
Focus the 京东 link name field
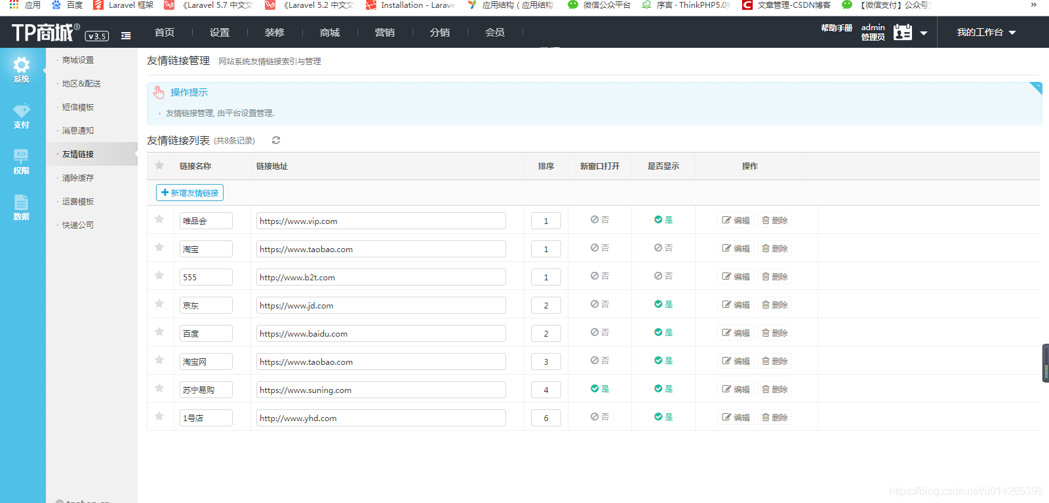pyautogui.click(x=206, y=305)
